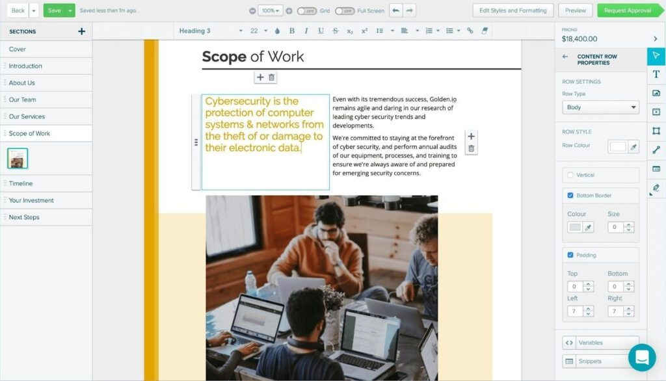This screenshot has height=381, width=666.
Task: Toggle the Full Screen switch
Action: coord(345,11)
